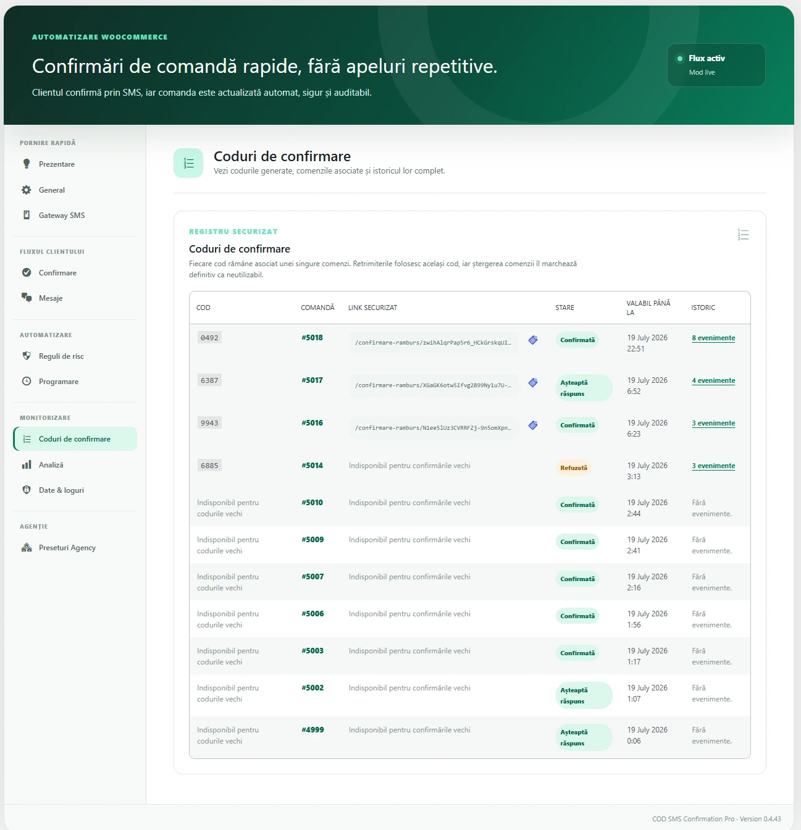Click the COMANDĂ column header
The width and height of the screenshot is (801, 830).
click(x=317, y=308)
